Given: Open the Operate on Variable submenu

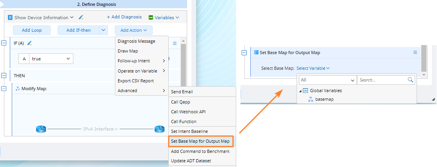Looking at the screenshot, I should click(x=142, y=71).
